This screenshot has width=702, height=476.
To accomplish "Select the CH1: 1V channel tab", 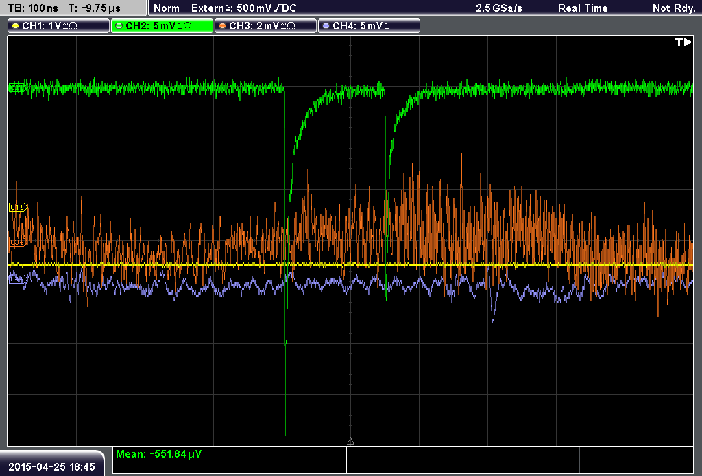I will point(59,26).
